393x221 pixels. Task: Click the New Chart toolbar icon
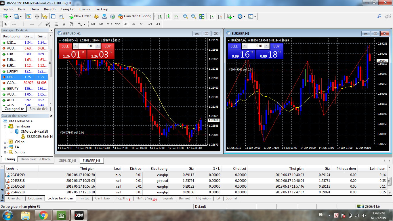pyautogui.click(x=5, y=16)
